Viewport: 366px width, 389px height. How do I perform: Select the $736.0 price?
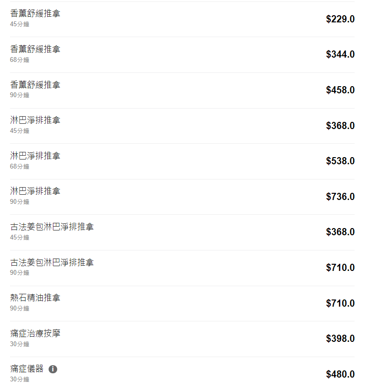click(x=340, y=197)
